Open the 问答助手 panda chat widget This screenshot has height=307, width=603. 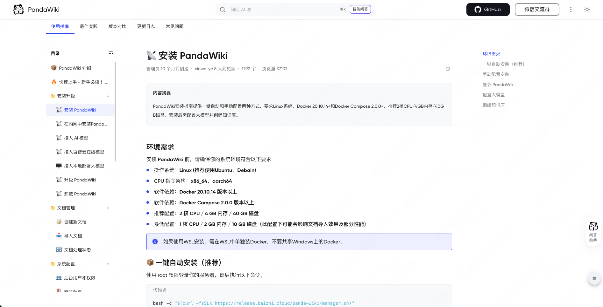tap(593, 232)
